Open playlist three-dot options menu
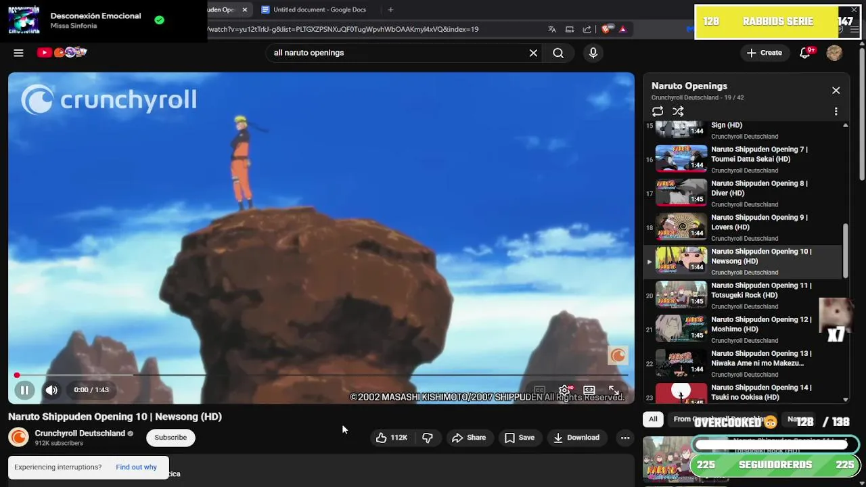 [836, 112]
